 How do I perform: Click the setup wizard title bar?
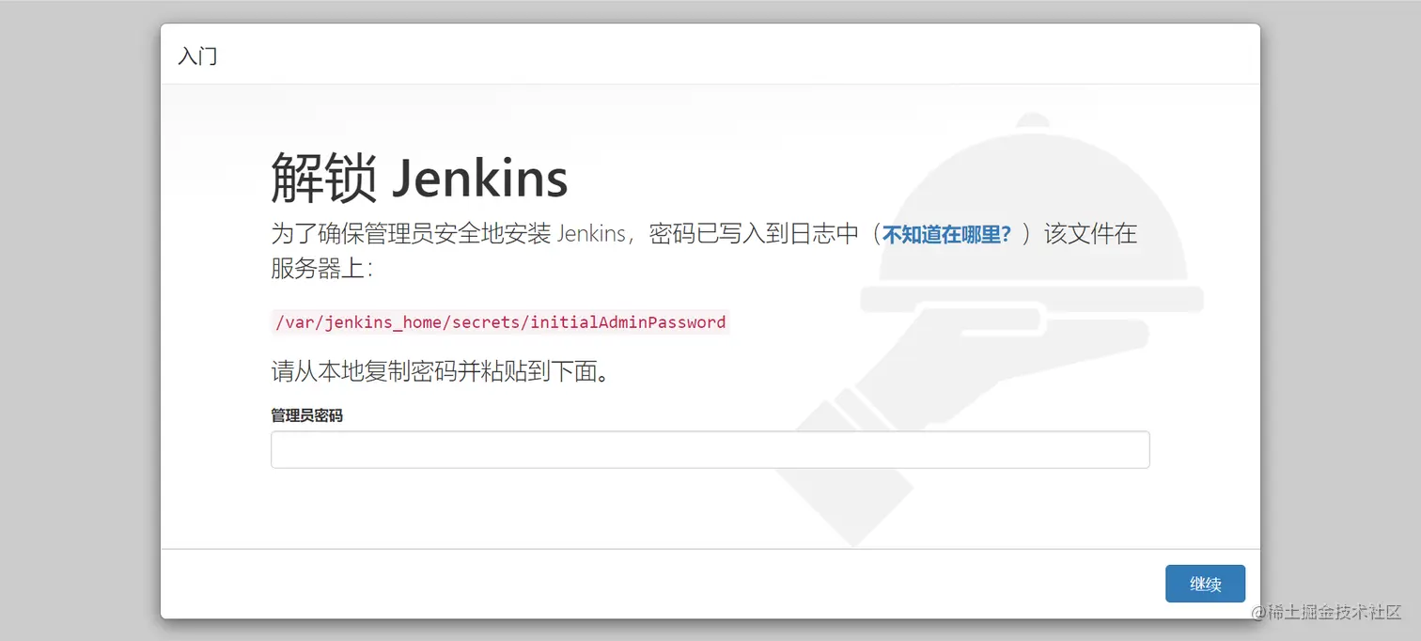(x=710, y=55)
